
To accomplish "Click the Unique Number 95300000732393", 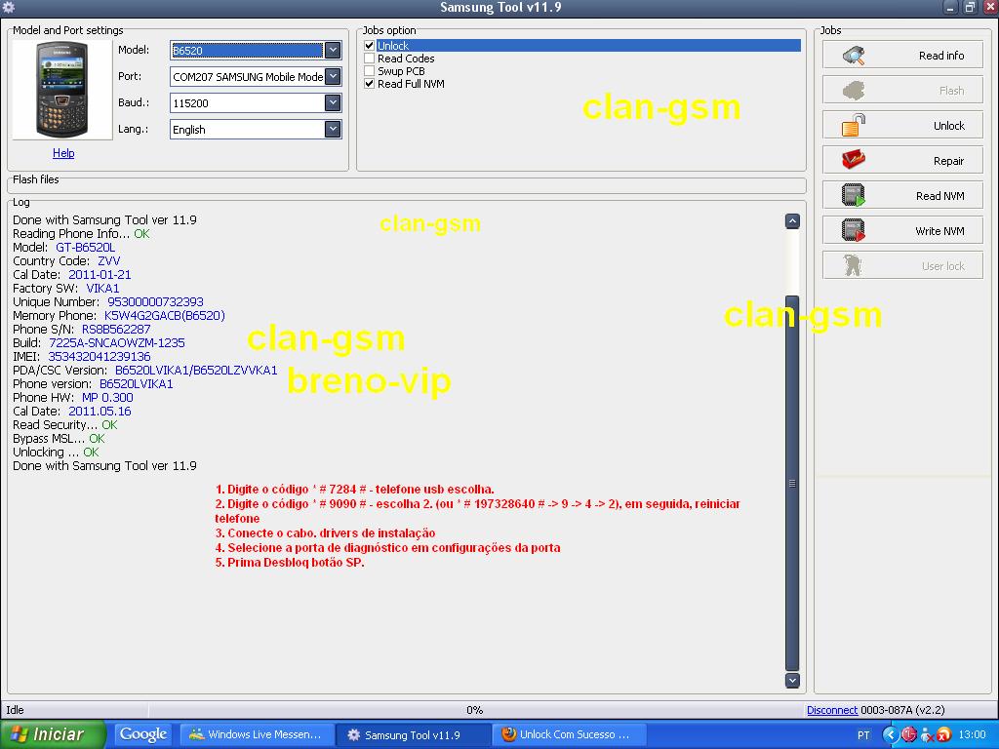I will (x=155, y=302).
